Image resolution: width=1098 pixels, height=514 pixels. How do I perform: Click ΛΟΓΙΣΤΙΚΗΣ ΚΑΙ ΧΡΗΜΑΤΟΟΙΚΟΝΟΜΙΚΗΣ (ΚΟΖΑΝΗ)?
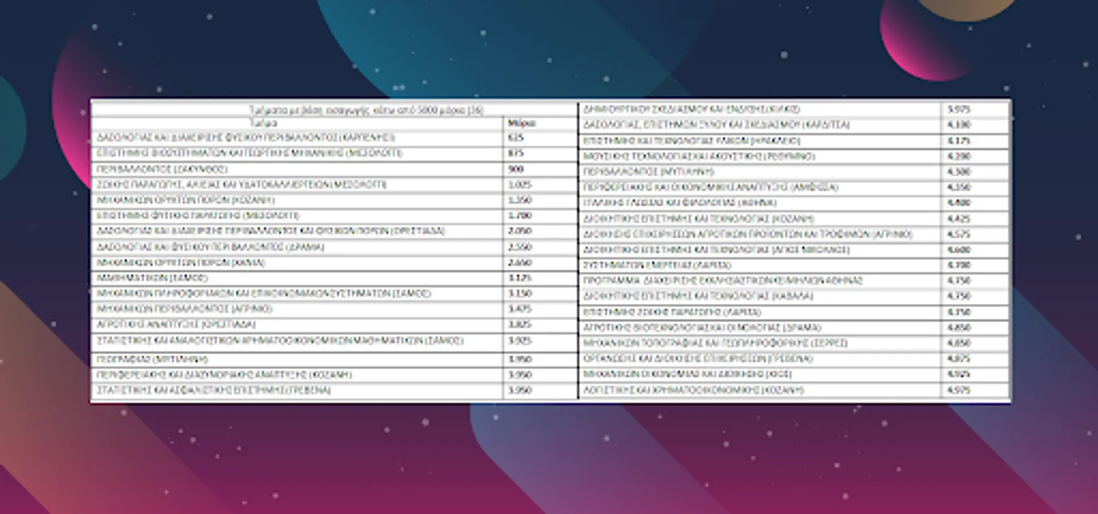694,390
